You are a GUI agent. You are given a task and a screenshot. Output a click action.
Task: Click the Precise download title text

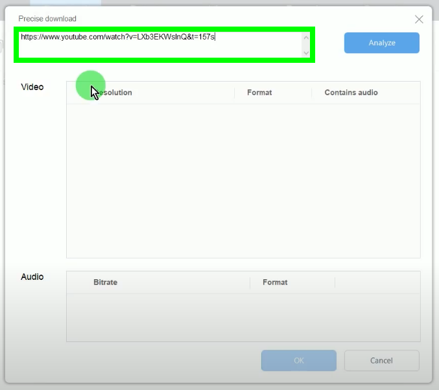click(x=47, y=19)
